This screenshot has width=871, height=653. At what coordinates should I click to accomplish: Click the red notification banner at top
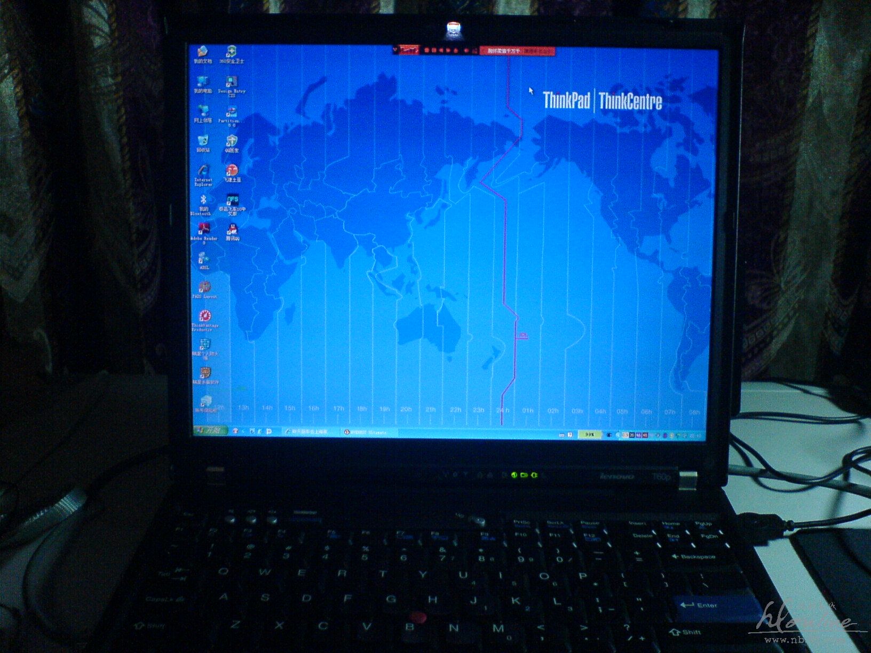point(517,51)
